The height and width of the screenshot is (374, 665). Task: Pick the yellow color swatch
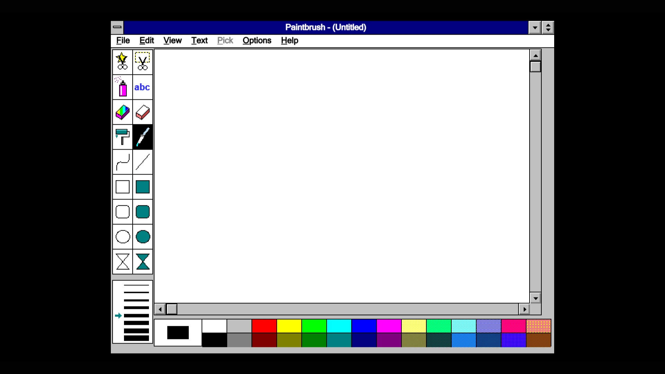click(289, 326)
